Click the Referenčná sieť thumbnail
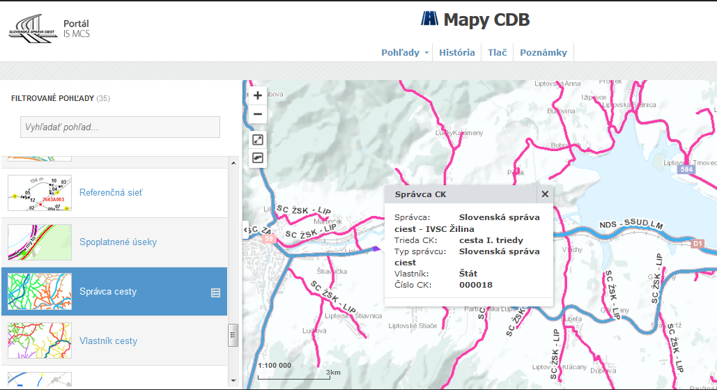This screenshot has width=717, height=390. [x=40, y=193]
